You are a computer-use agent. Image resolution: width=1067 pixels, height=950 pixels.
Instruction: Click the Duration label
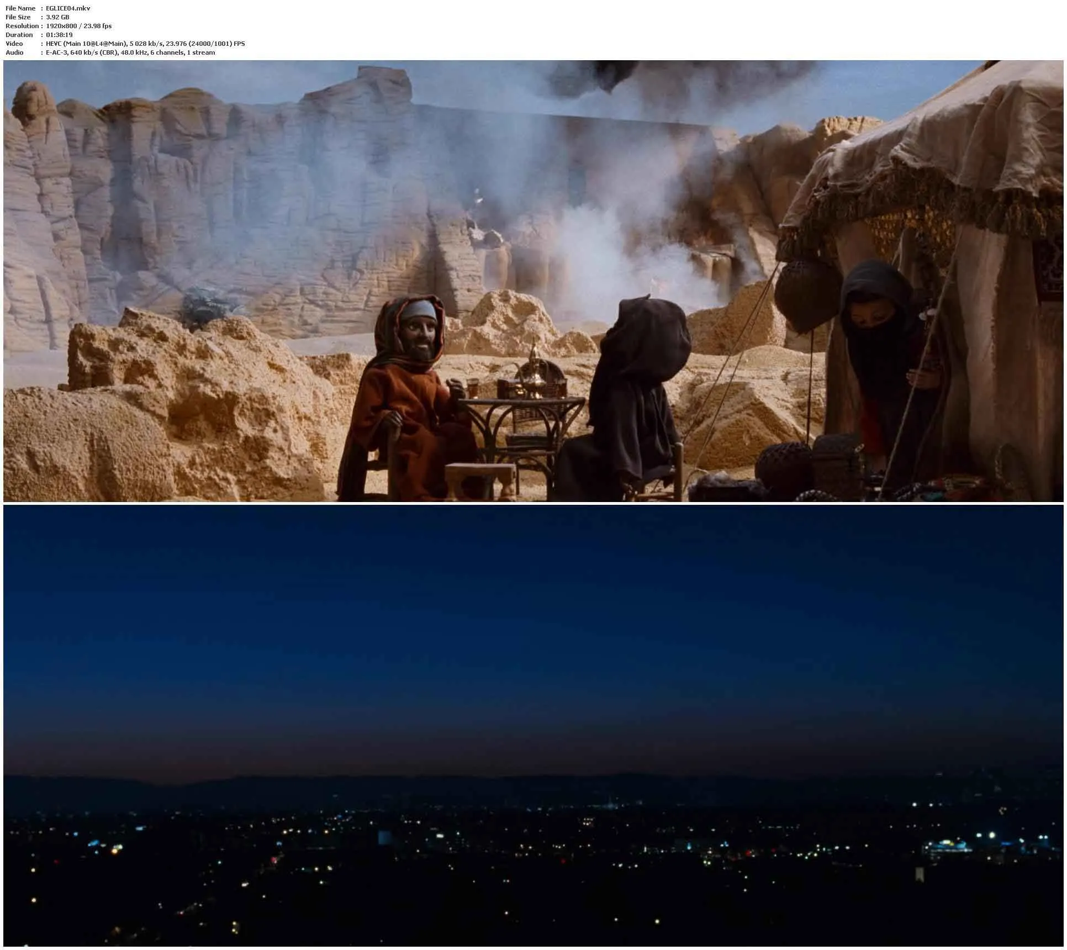click(x=19, y=35)
